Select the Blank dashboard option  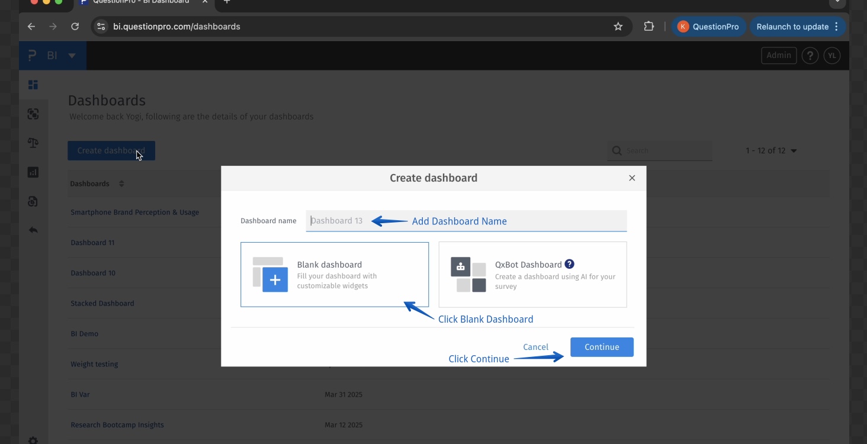point(335,274)
